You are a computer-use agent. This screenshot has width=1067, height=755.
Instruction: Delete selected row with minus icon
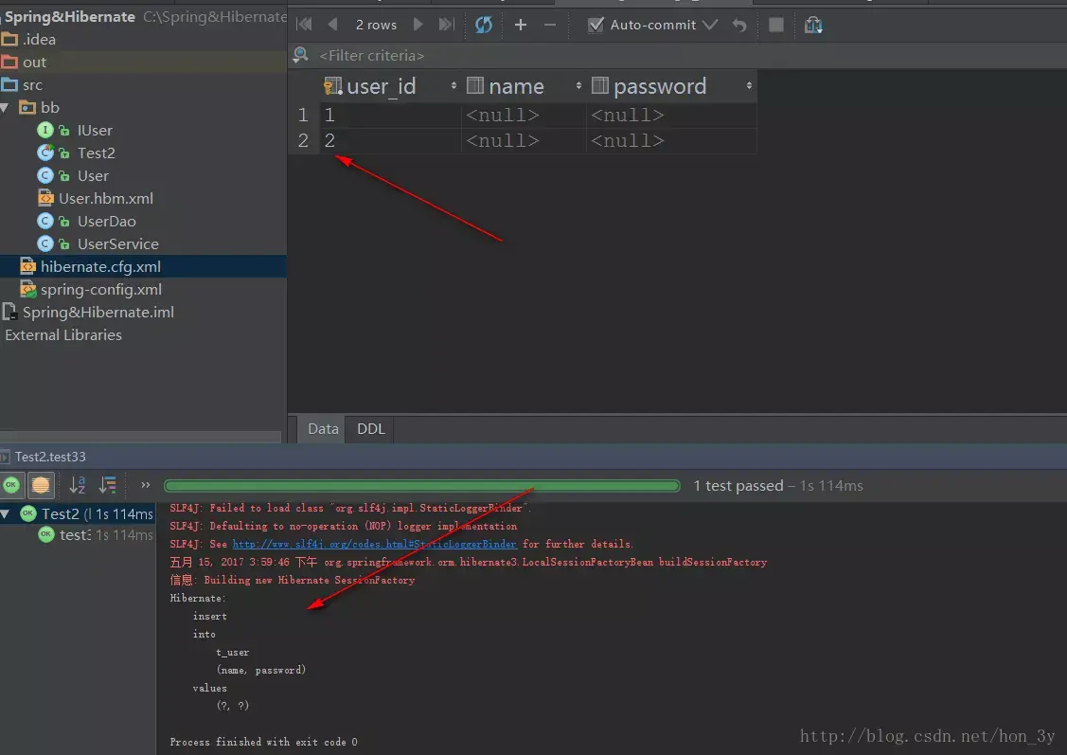pyautogui.click(x=550, y=26)
